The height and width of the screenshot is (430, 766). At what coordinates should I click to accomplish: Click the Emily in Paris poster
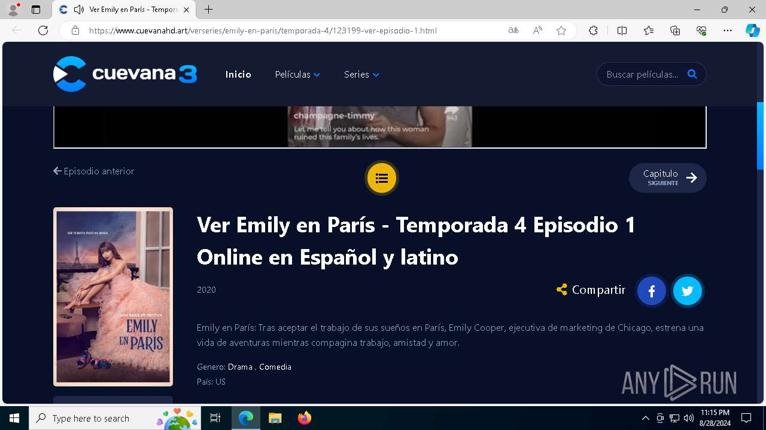pos(113,297)
